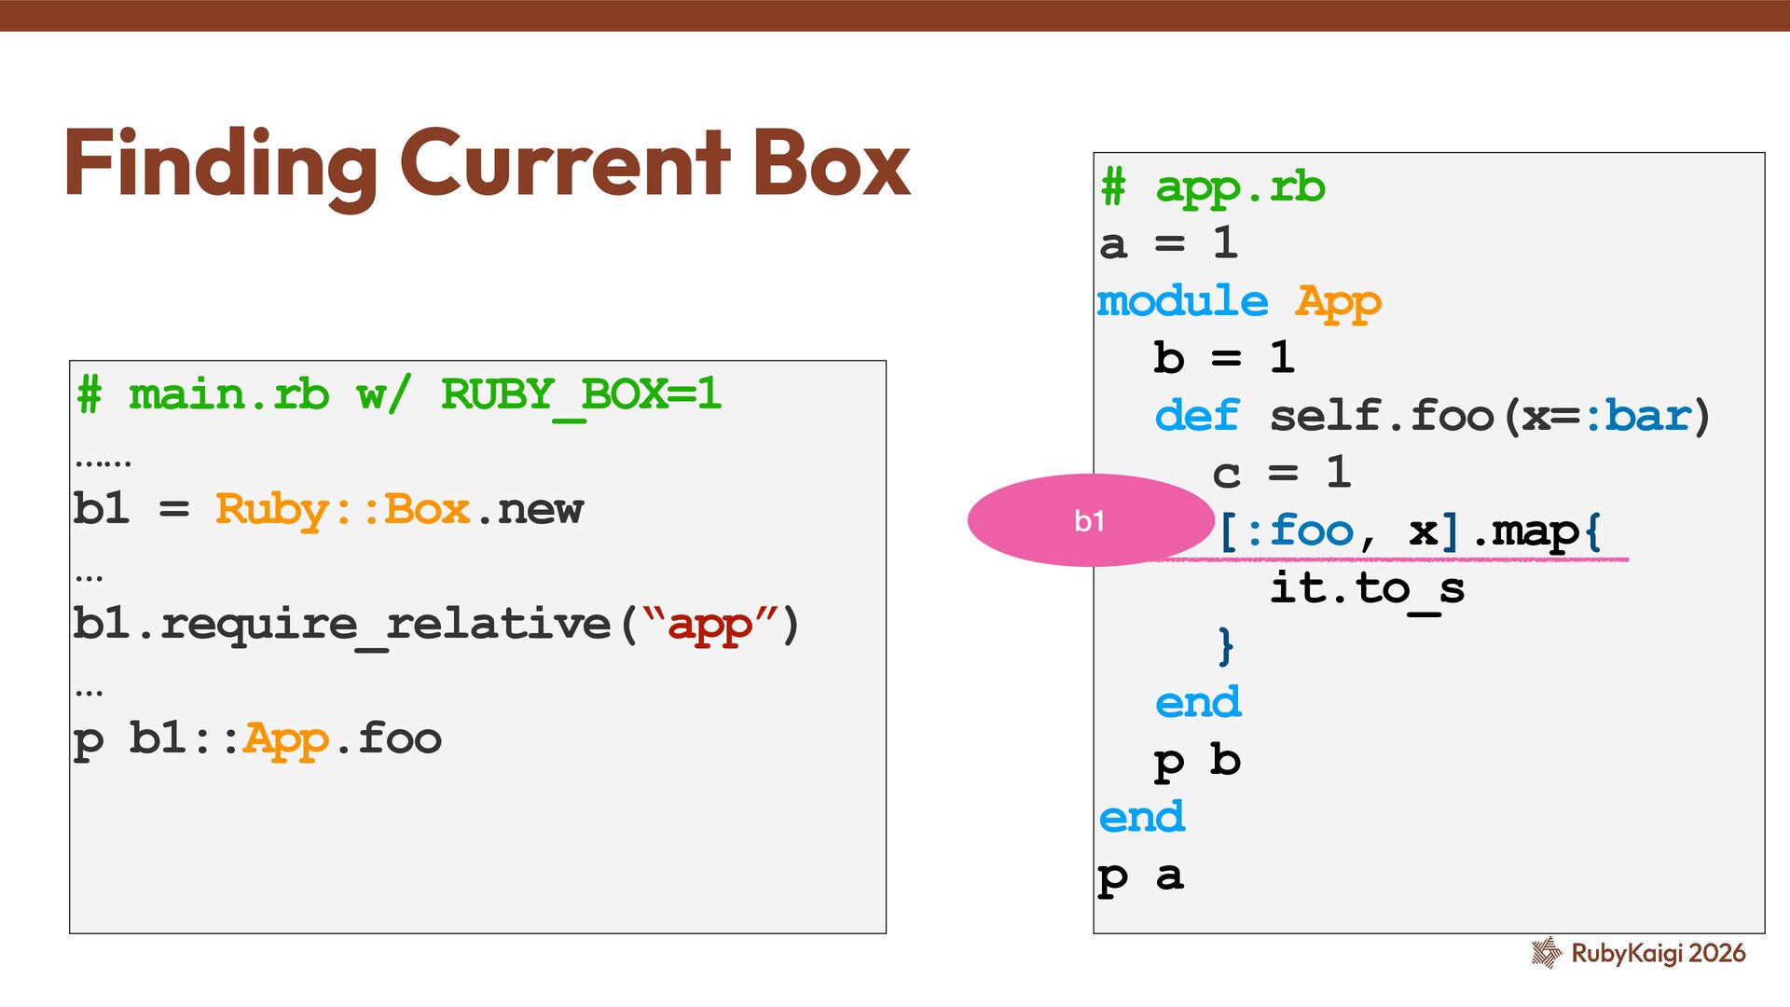Screen dimensions: 1790x1007
Task: Click the brown header bar
Action: coord(895,15)
